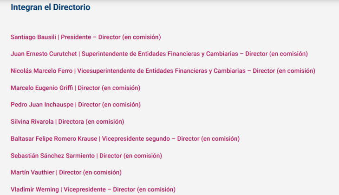Click 'Vicepresidente segundo' in Romero Krause's entry

coord(136,138)
